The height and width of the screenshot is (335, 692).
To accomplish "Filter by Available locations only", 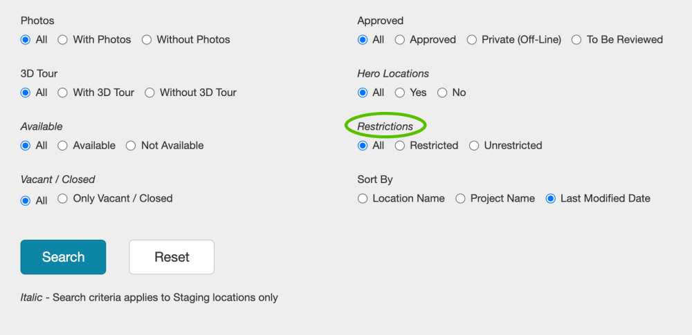I will 62,146.
